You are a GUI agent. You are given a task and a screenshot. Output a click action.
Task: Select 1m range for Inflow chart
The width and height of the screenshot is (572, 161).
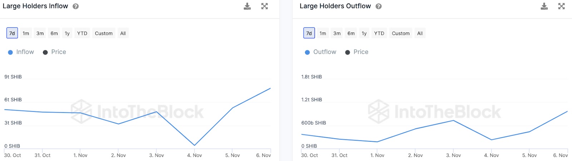click(26, 33)
